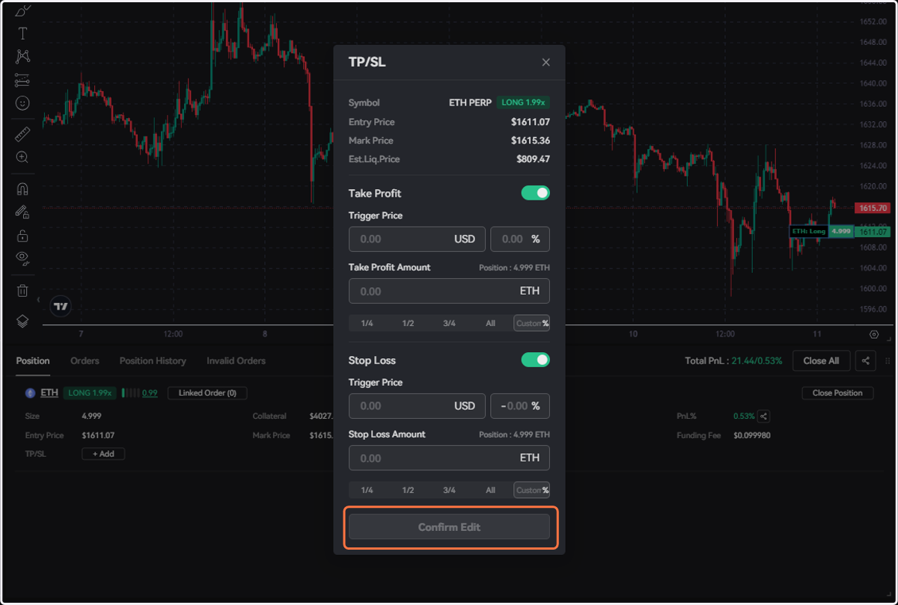Click the $809.47 Est.Liq.Price value

point(533,159)
